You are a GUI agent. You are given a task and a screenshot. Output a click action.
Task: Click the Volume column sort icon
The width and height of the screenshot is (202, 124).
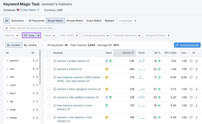pos(133,53)
